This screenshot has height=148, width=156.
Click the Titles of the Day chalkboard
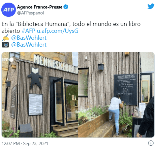point(126,89)
